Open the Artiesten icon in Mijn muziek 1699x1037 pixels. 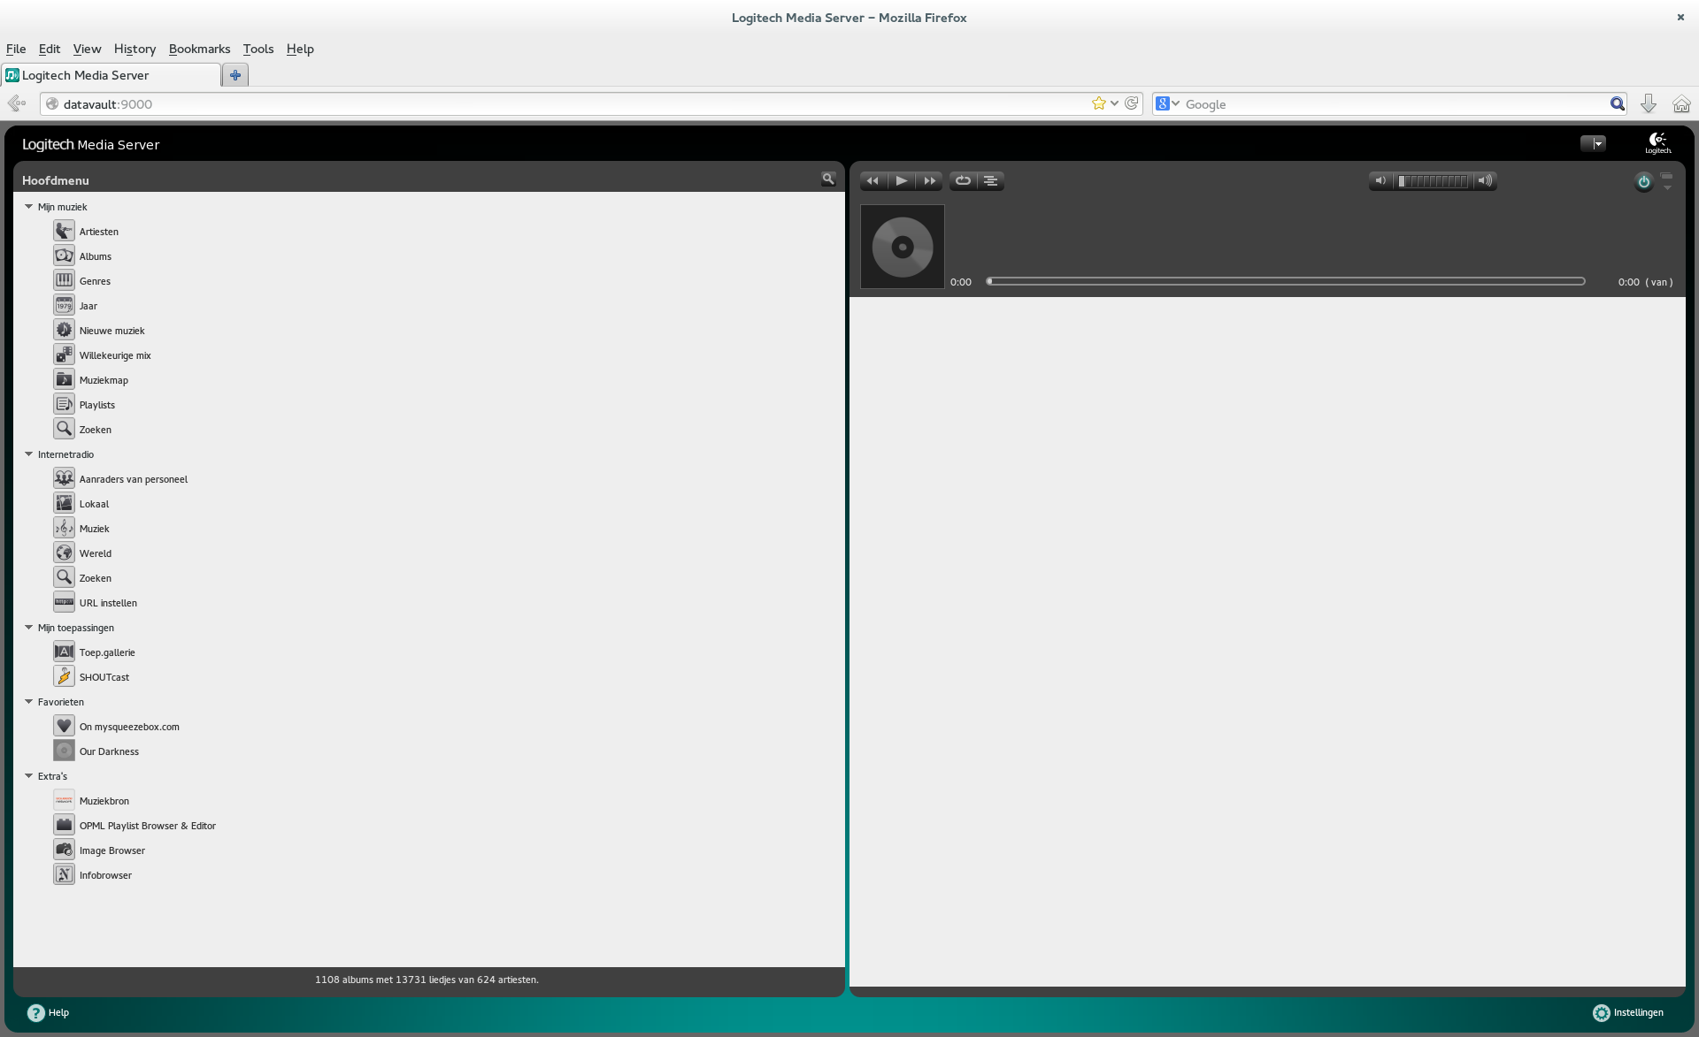(64, 231)
